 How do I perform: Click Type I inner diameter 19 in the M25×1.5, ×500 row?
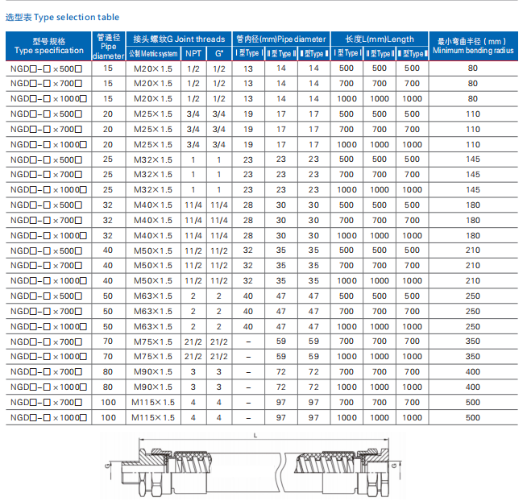[x=248, y=114]
